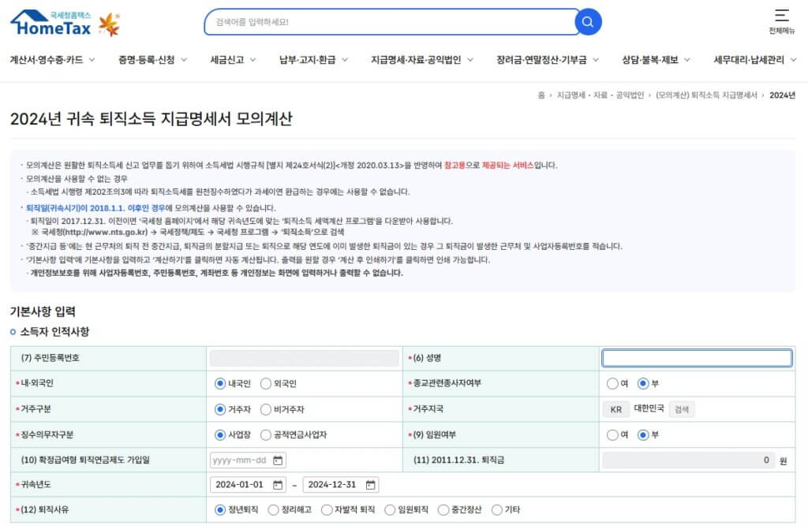
Task: Open the 전체메뉴 hamburger icon
Action: click(780, 17)
